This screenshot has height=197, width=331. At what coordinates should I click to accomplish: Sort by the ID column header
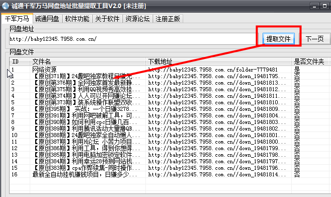click(x=20, y=61)
